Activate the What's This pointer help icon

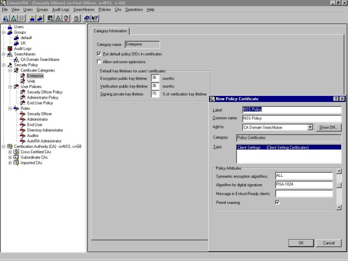click(95, 18)
